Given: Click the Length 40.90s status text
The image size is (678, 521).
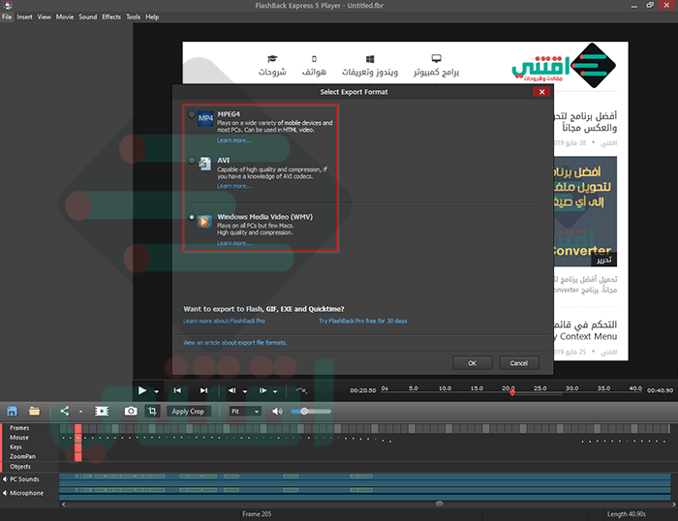Looking at the screenshot, I should point(626,514).
